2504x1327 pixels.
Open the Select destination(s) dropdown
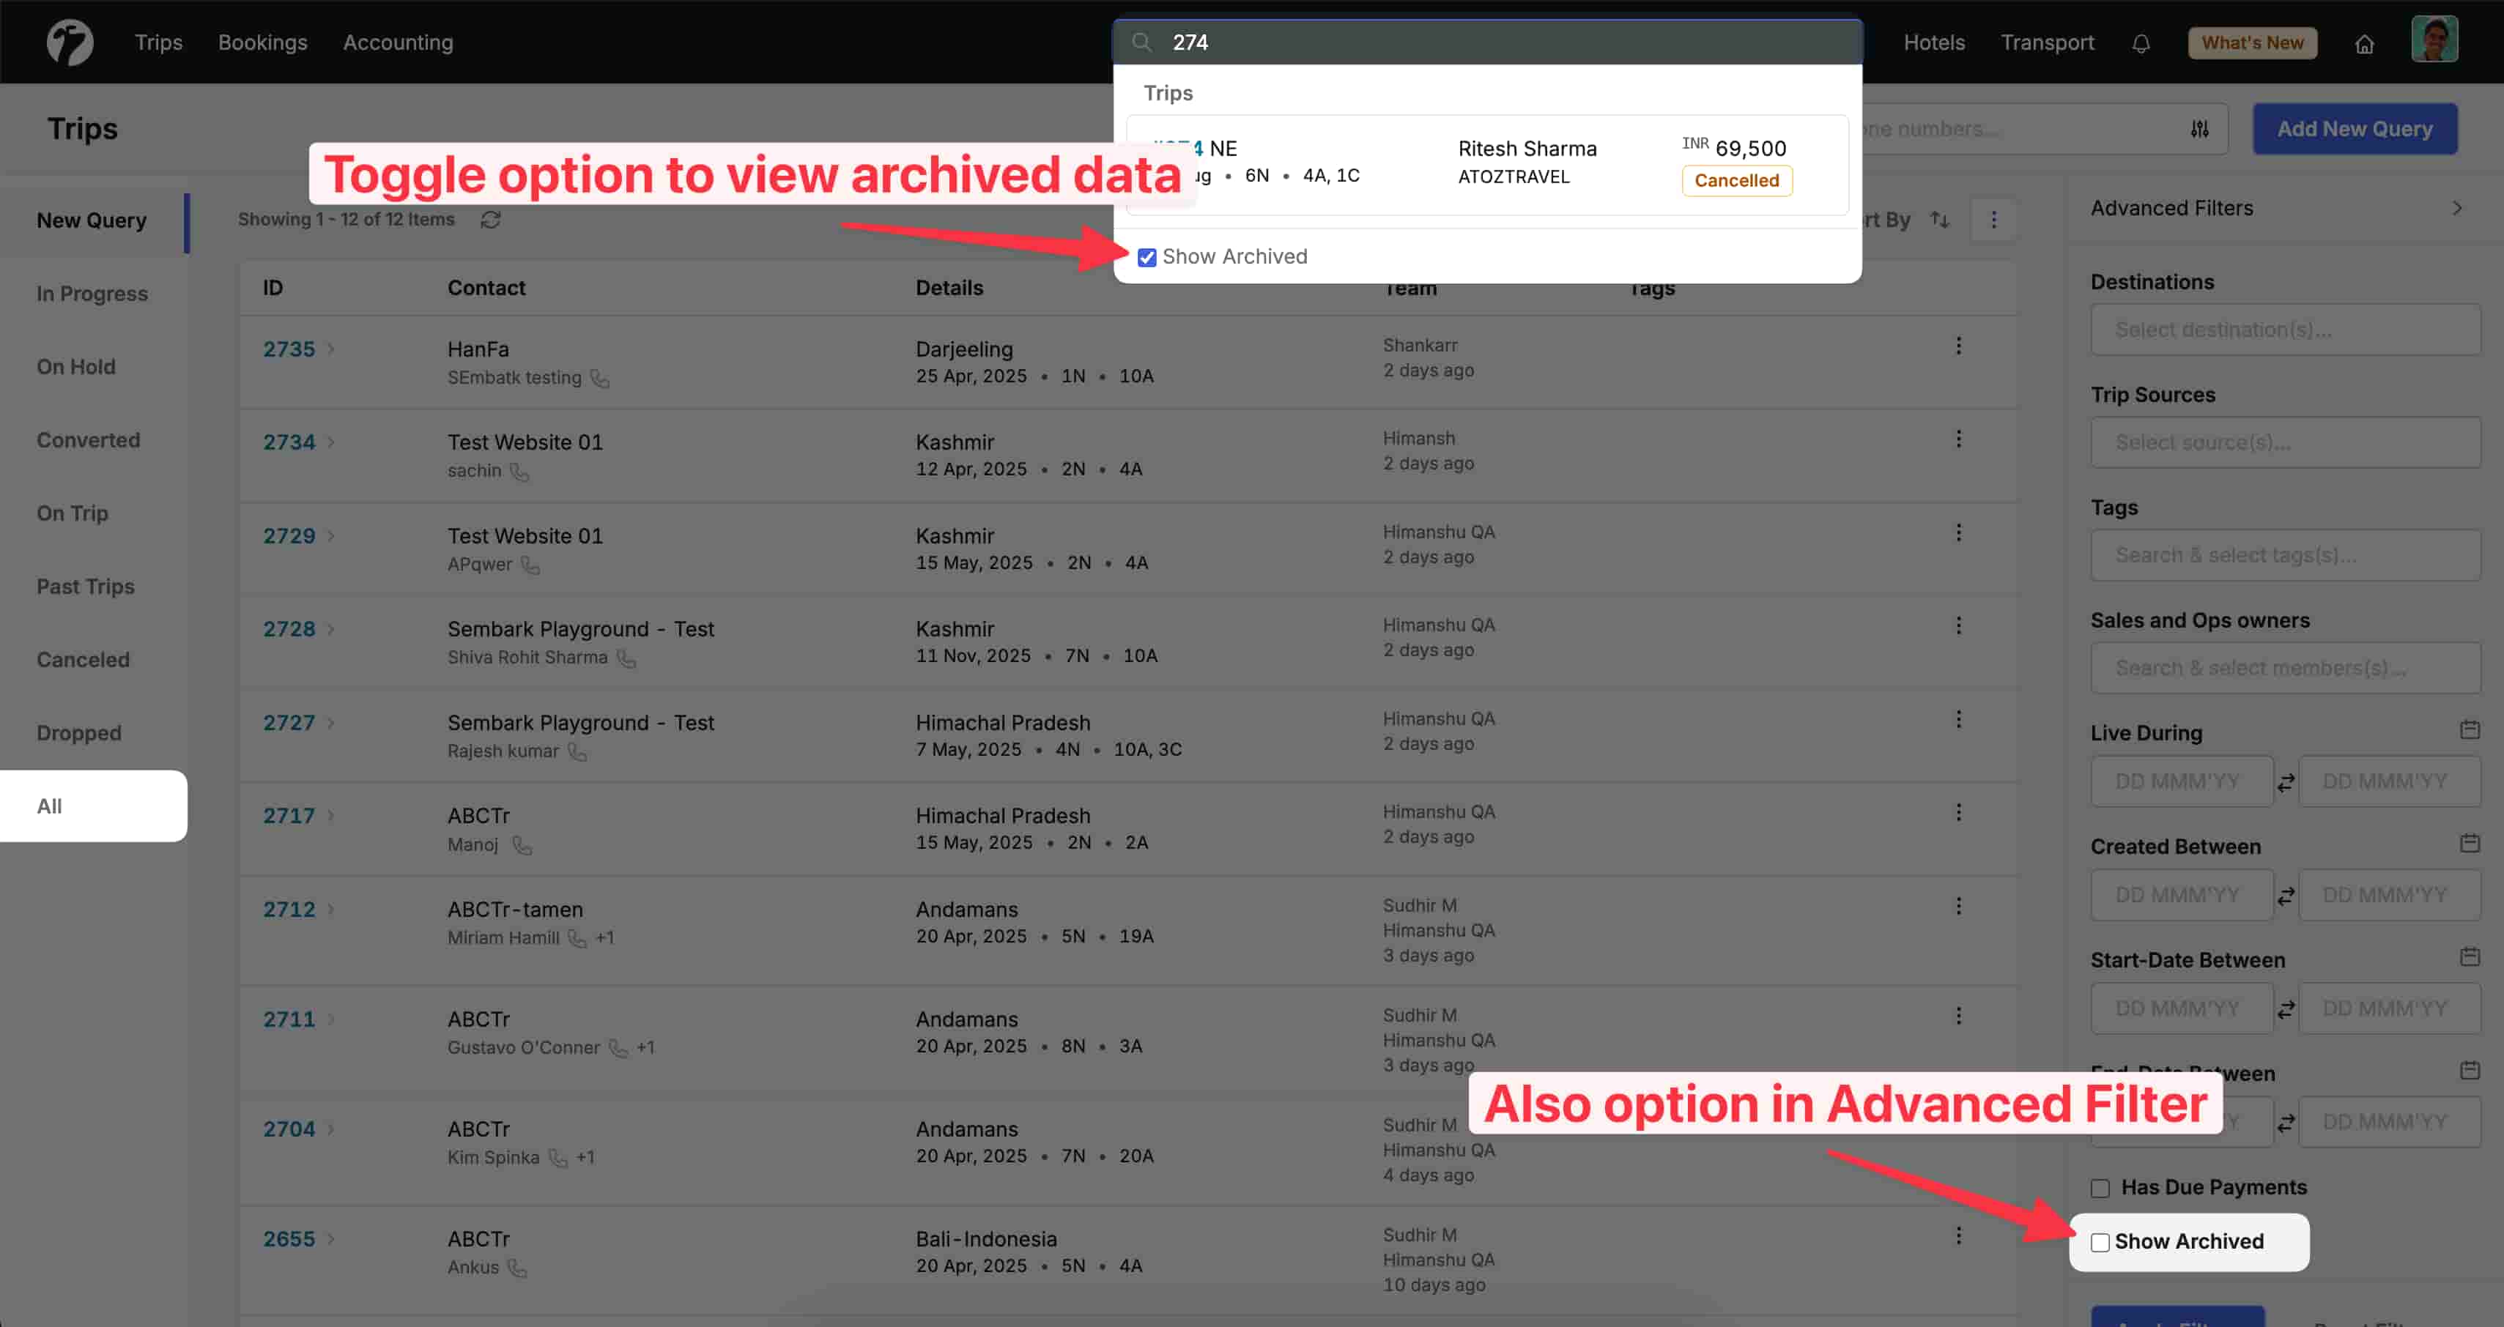(2285, 330)
